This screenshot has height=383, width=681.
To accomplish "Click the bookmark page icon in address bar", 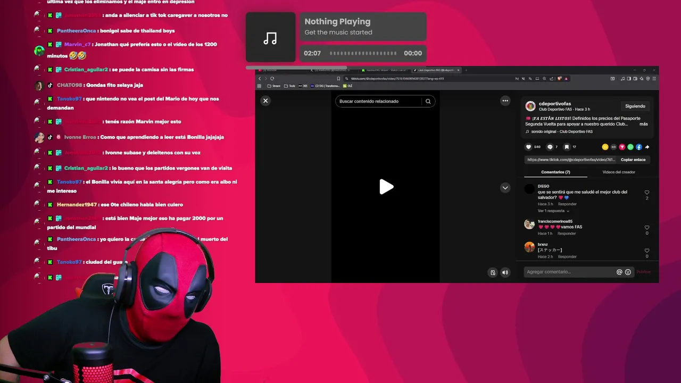I will (338, 79).
